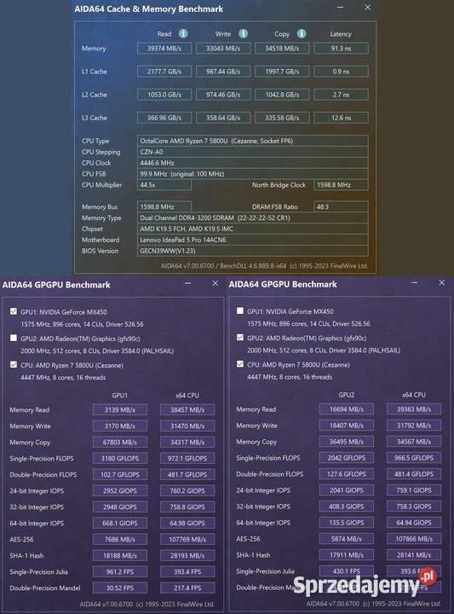Check GPU2 AMD Radeon in left GPGPU window
The height and width of the screenshot is (614, 454).
point(14,338)
